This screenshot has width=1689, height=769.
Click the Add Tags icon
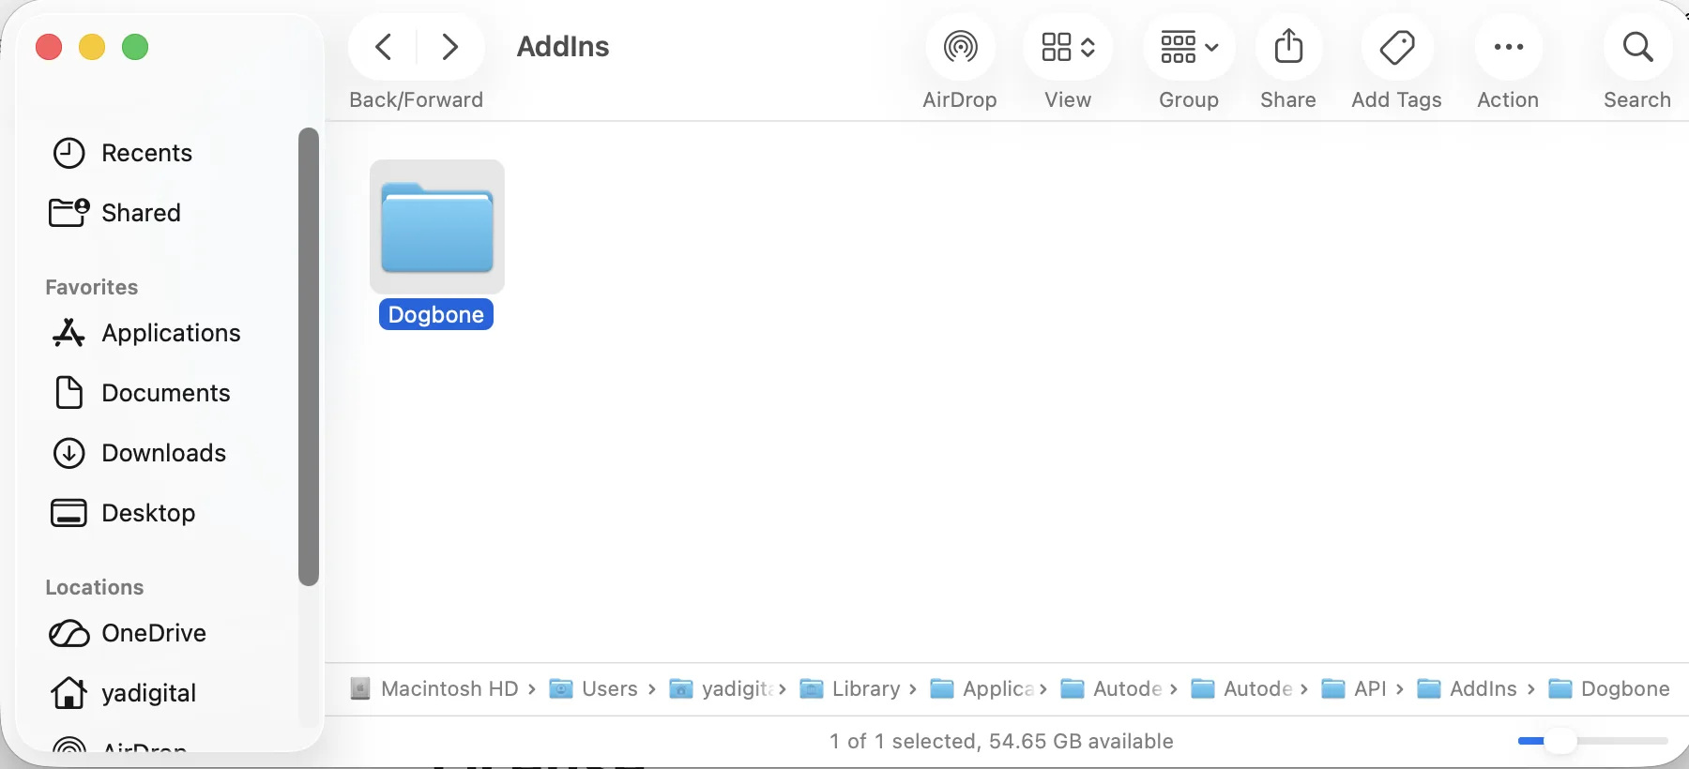pyautogui.click(x=1397, y=46)
